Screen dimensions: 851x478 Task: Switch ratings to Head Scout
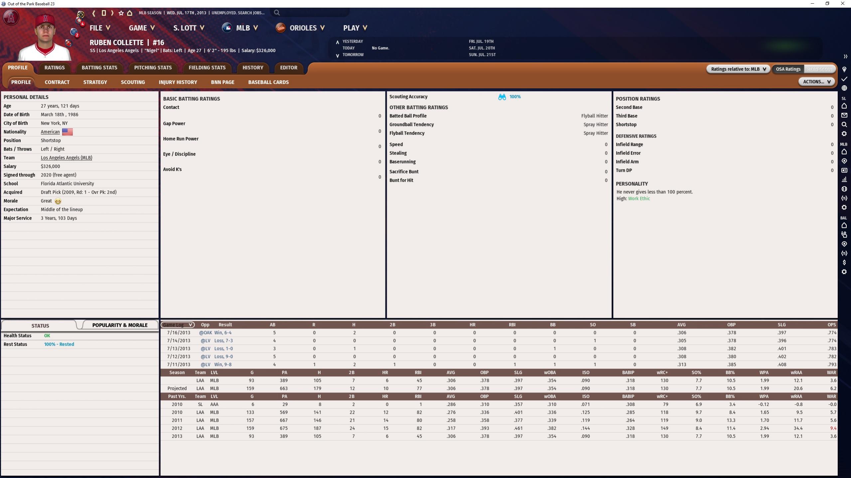click(819, 69)
